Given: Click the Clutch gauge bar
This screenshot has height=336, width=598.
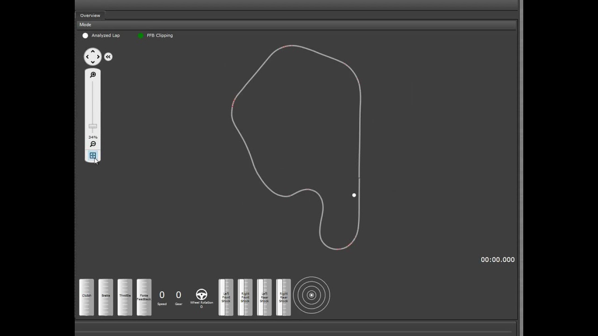Looking at the screenshot, I should tap(86, 297).
